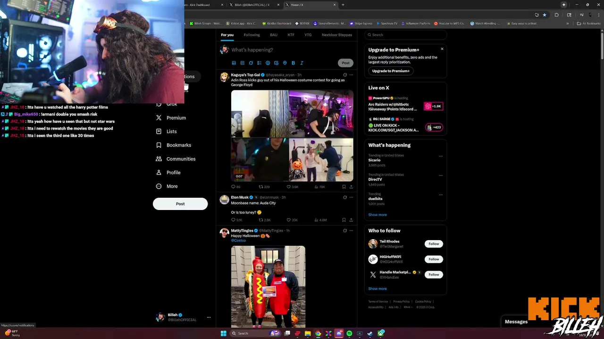Open Bookmarks in the sidebar
Viewport: 604px width, 339px height.
click(x=173, y=145)
